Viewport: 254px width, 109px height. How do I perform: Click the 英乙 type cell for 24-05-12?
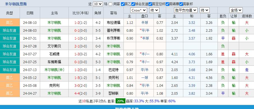[10, 78]
